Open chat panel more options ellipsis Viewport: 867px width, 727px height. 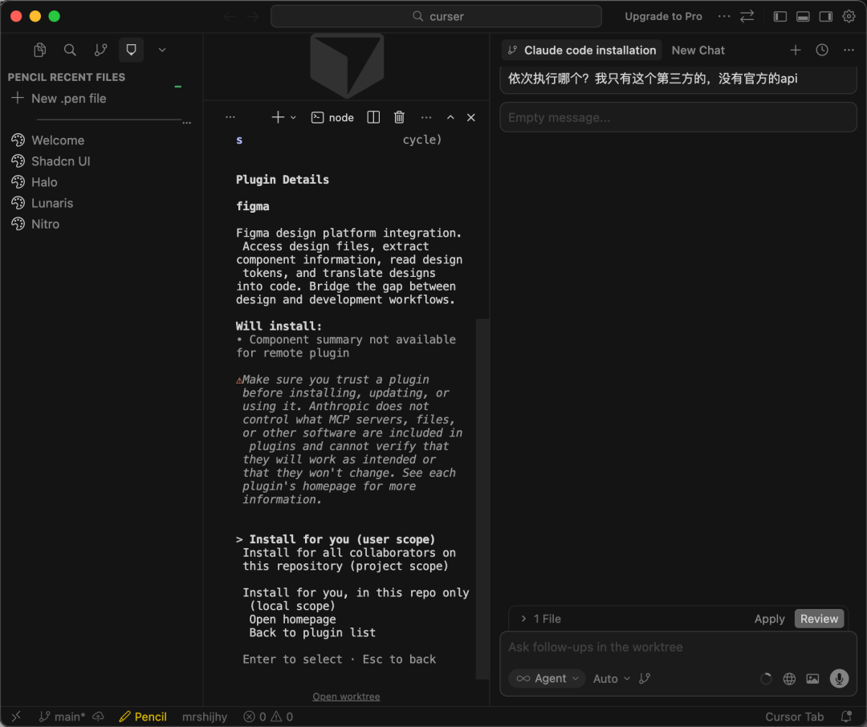[x=849, y=51]
